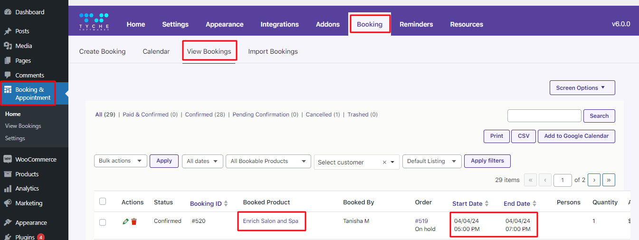Image resolution: width=639 pixels, height=240 pixels.
Task: Open View Bookings in sidebar submenu
Action: tap(23, 126)
